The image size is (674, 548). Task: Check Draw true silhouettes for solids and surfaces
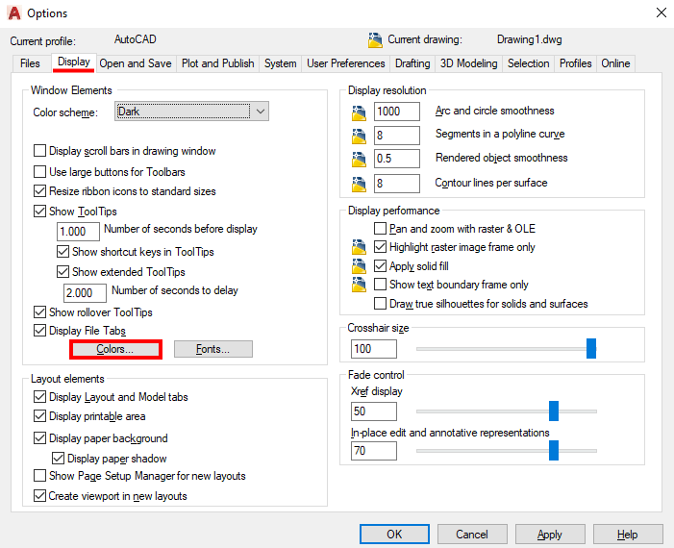coord(381,304)
